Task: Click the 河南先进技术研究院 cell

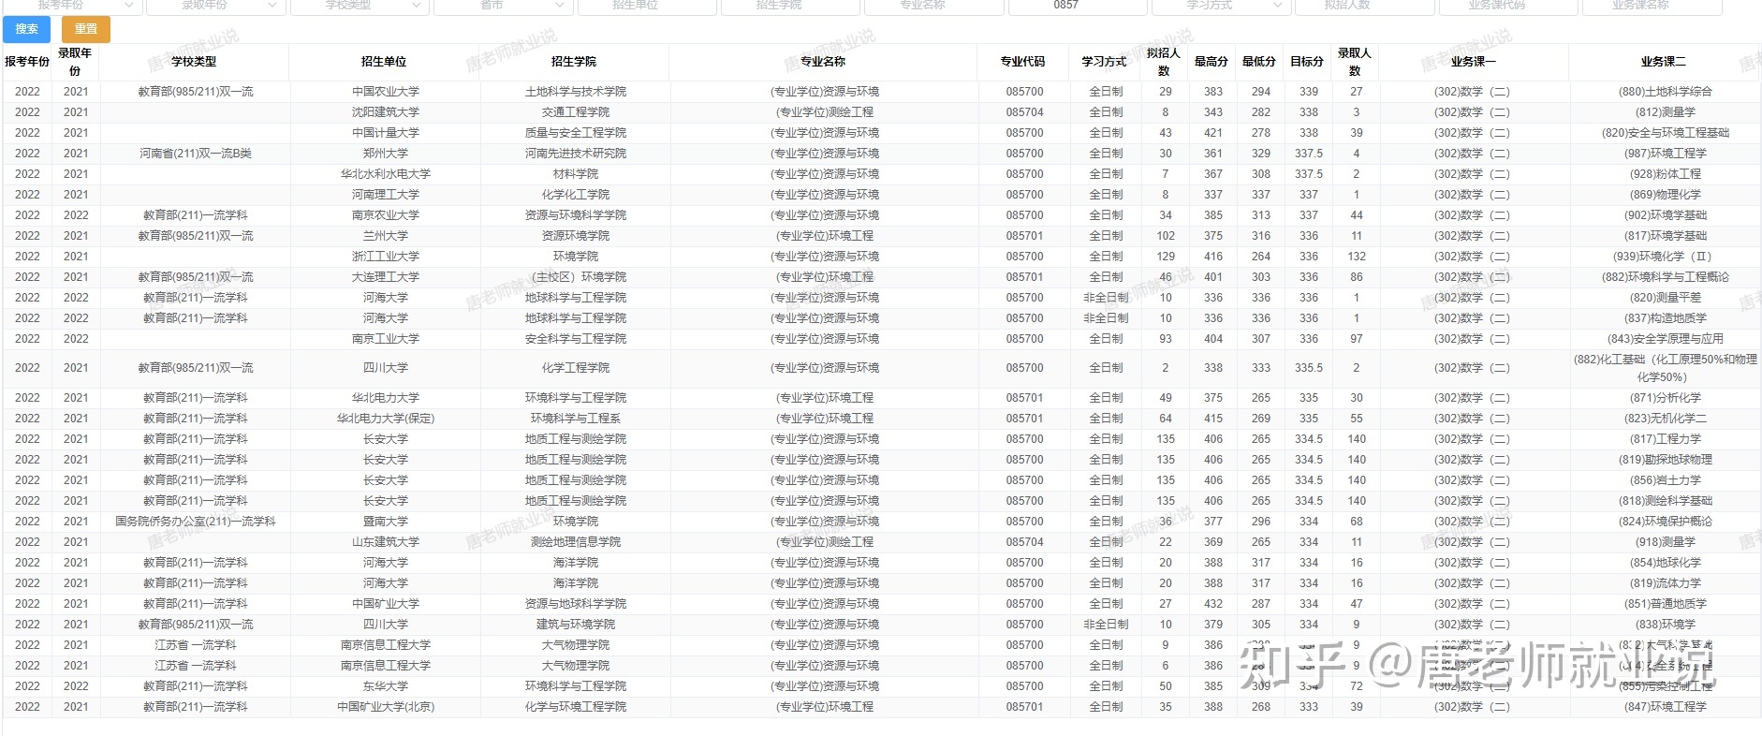Action: click(x=575, y=154)
